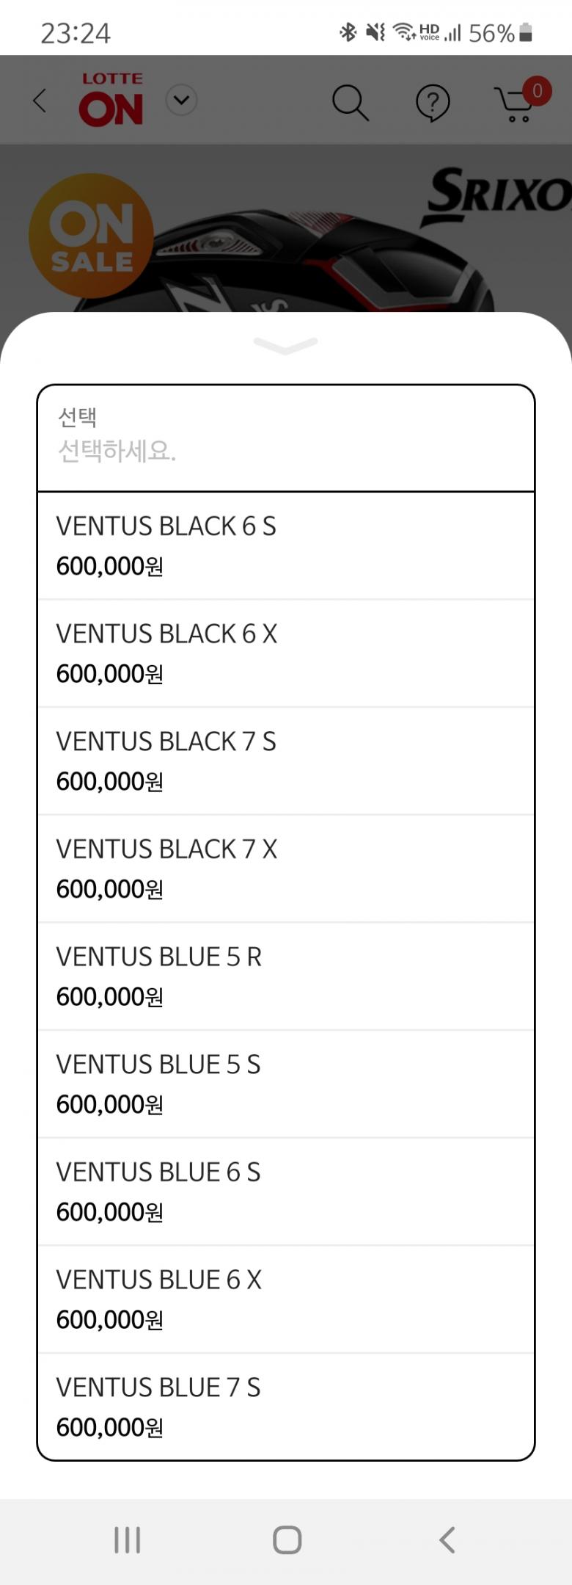The image size is (572, 1585).
Task: Open the search magnifier icon
Action: click(x=350, y=102)
